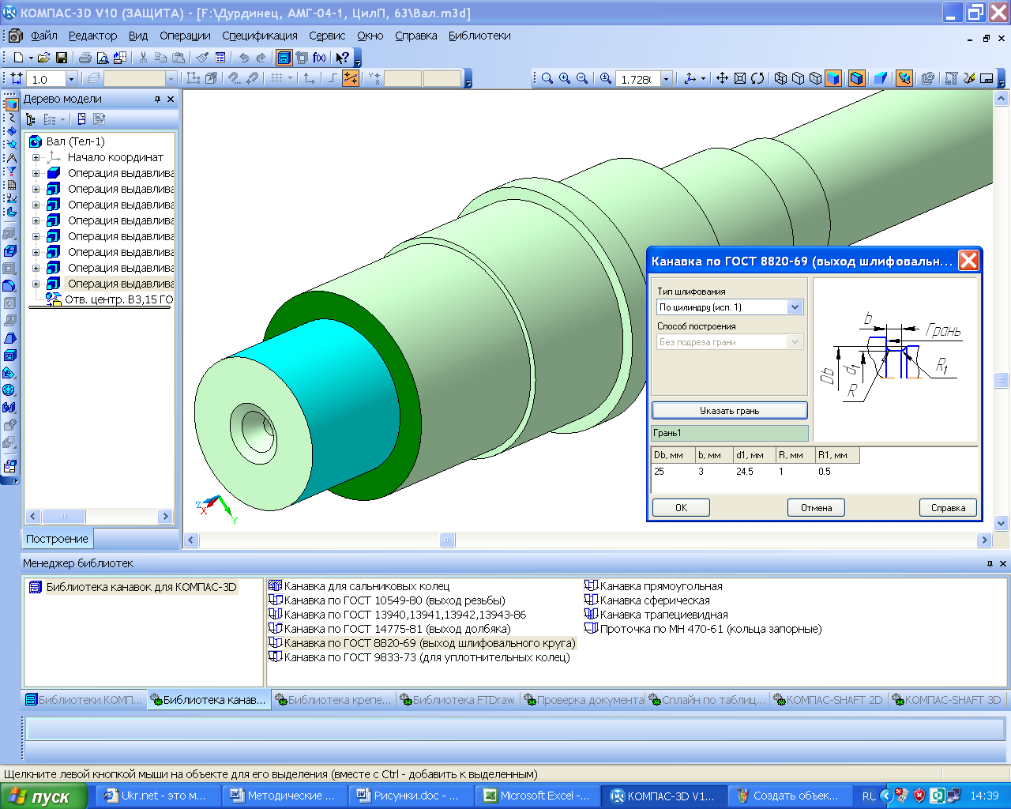Image resolution: width=1011 pixels, height=809 pixels.
Task: Open the f(x) variables window
Action: (319, 58)
